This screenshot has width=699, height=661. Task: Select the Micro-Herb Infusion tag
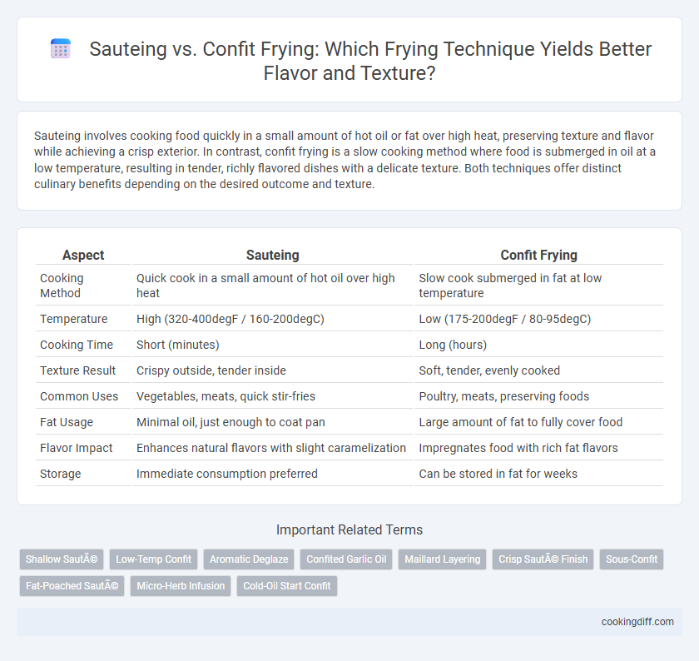[x=181, y=586]
